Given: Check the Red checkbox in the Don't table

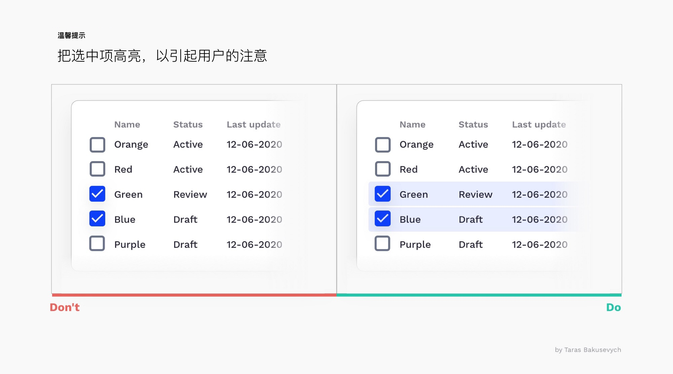Looking at the screenshot, I should click(x=97, y=169).
